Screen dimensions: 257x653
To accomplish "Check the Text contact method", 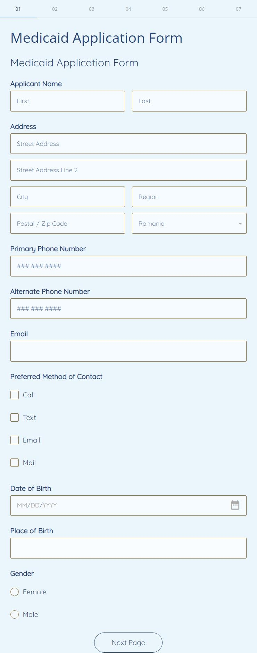I will click(x=14, y=418).
